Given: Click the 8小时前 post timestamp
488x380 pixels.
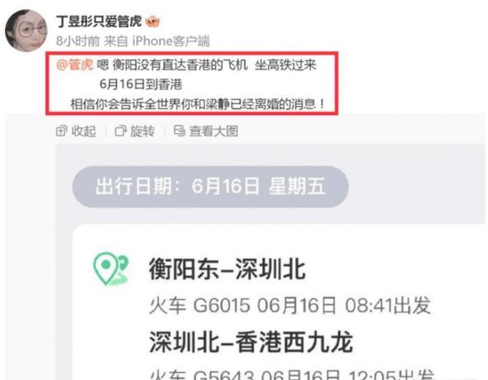Looking at the screenshot, I should [x=78, y=40].
